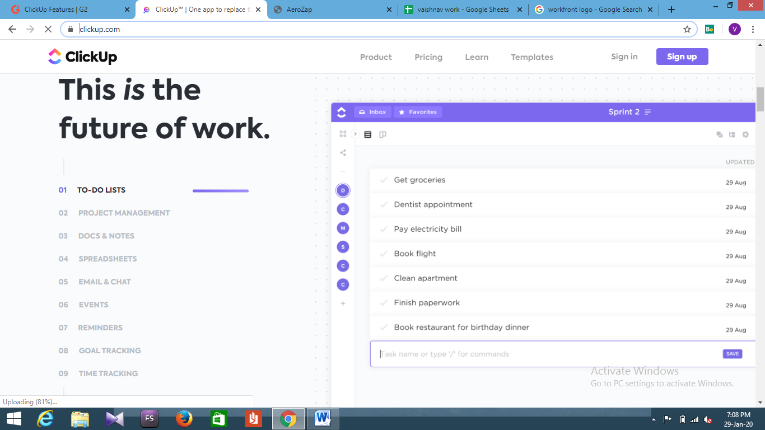Switch to the AeroZap tab

point(332,10)
